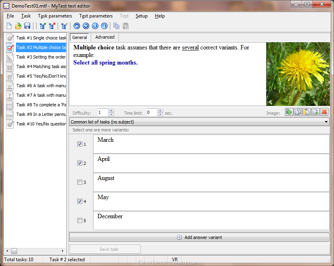Export the image to file
334x266 pixels.
[315, 112]
